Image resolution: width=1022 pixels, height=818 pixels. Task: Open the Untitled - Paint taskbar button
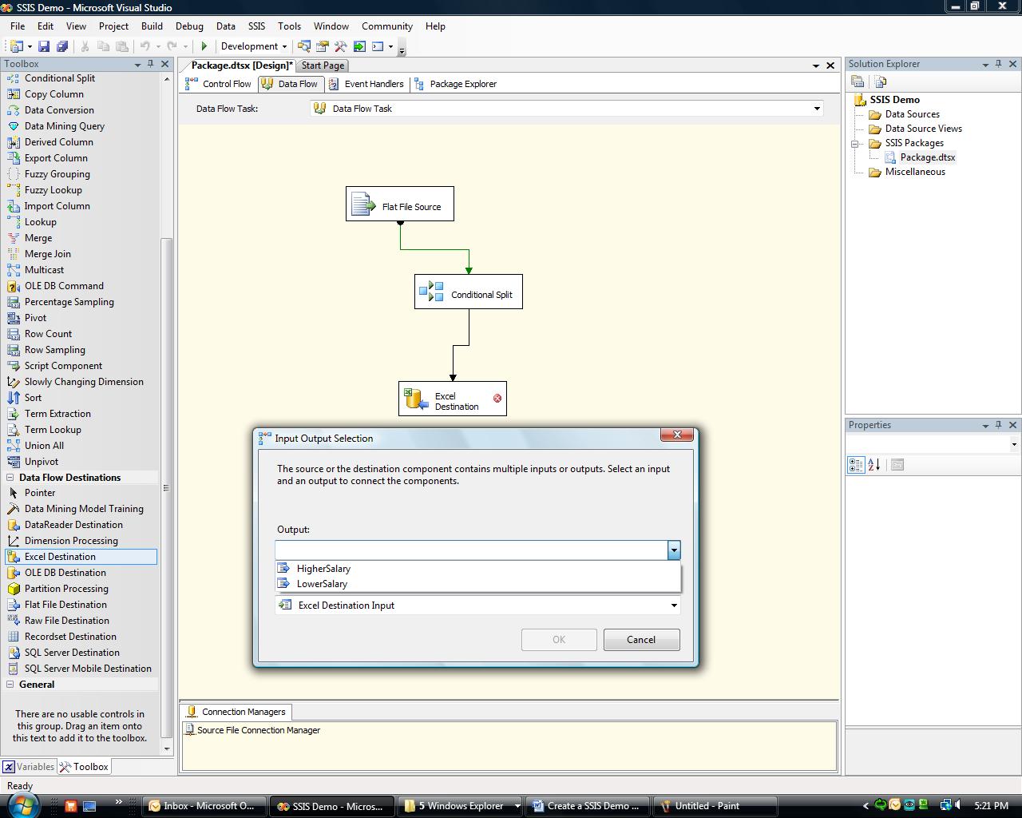point(707,806)
